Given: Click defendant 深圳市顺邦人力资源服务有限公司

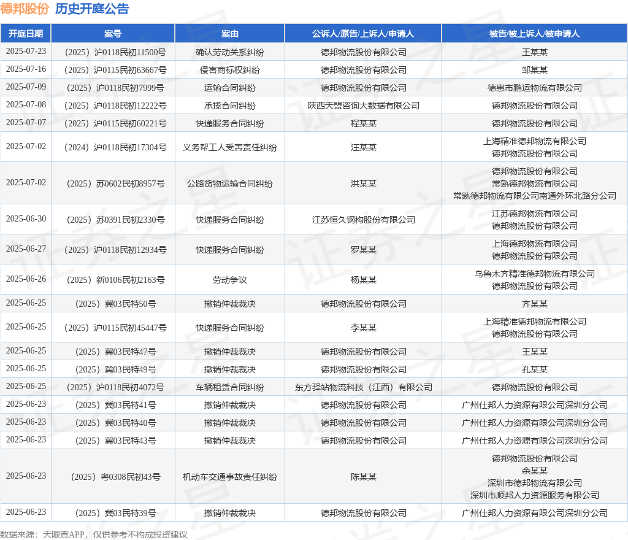Looking at the screenshot, I should (535, 496).
